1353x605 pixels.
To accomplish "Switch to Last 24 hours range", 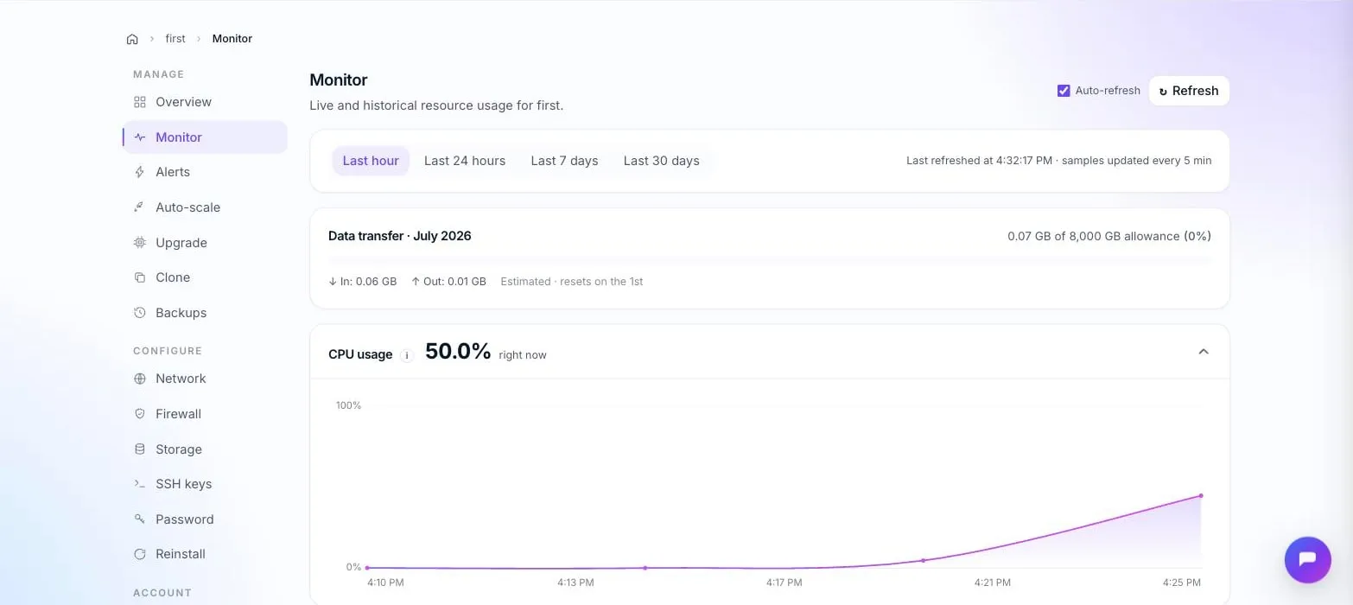I will click(465, 161).
